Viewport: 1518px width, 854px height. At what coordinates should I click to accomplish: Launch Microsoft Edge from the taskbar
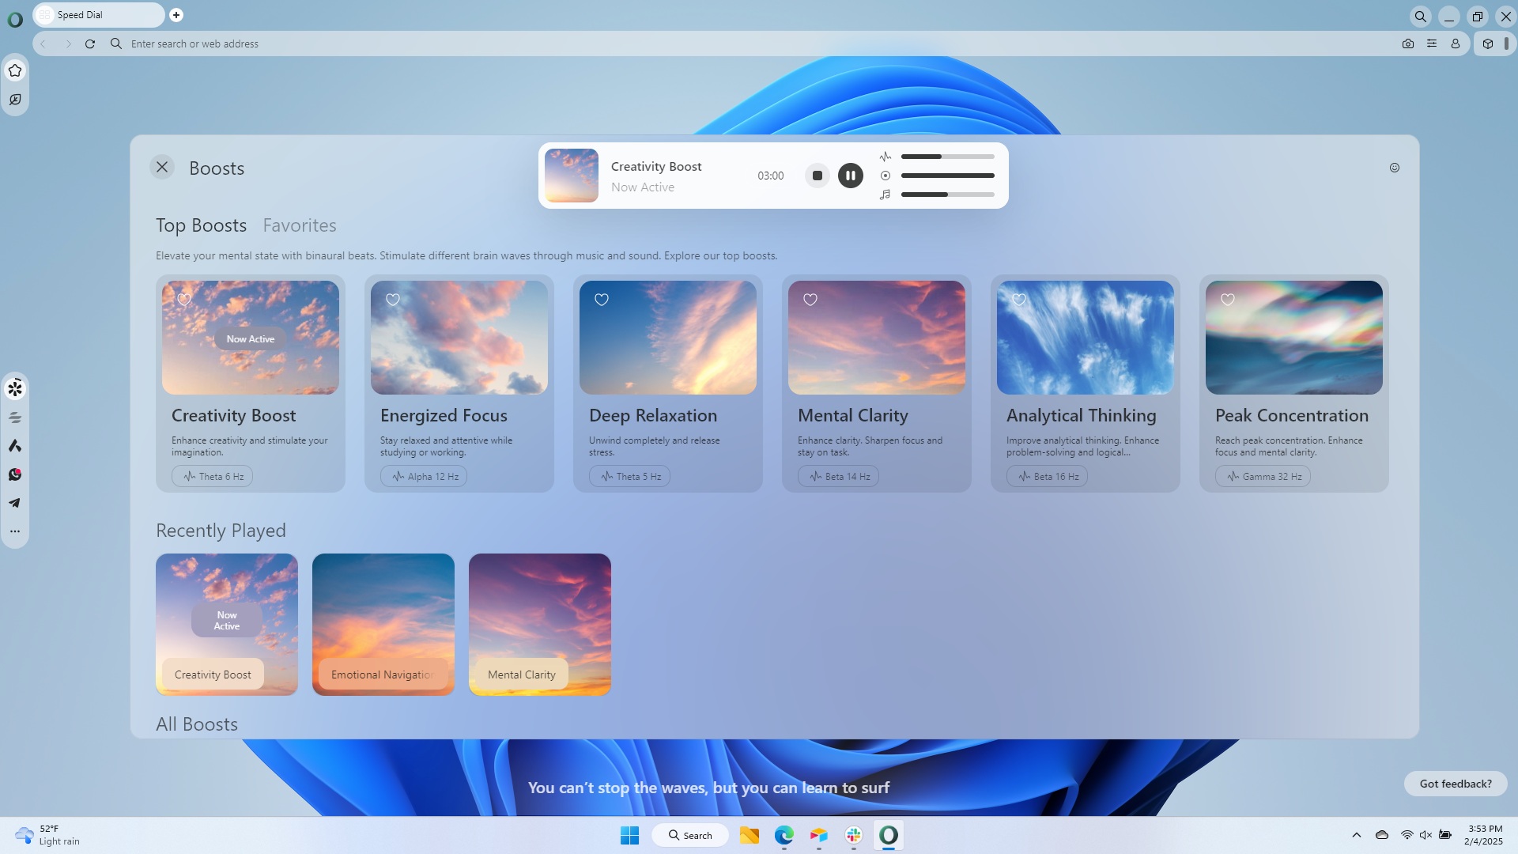click(x=784, y=836)
